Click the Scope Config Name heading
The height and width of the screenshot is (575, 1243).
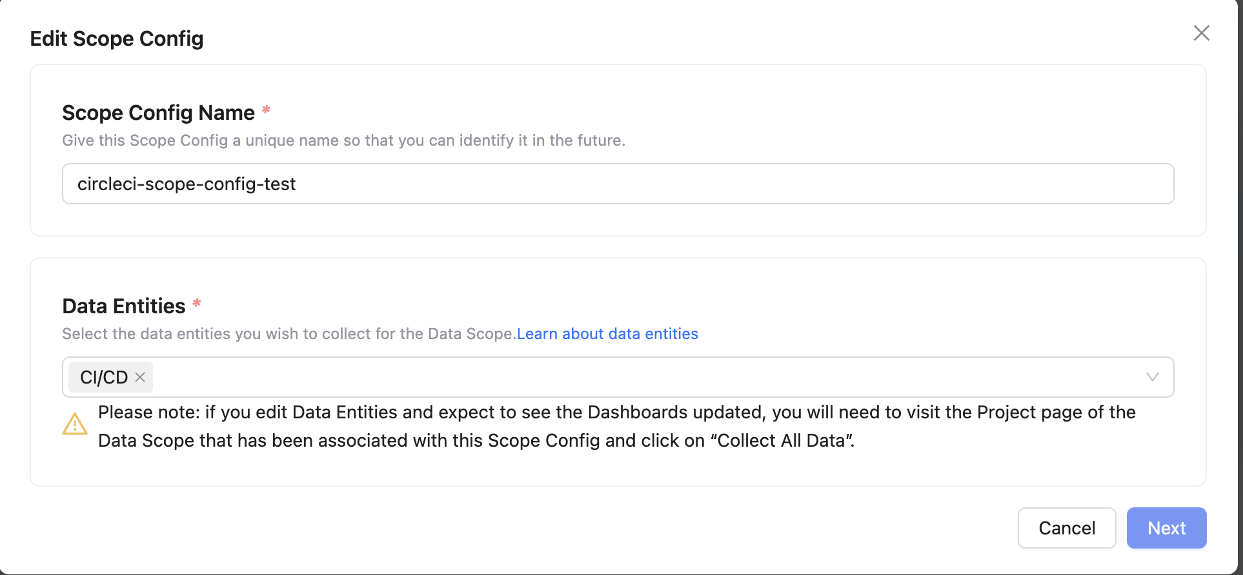(158, 113)
